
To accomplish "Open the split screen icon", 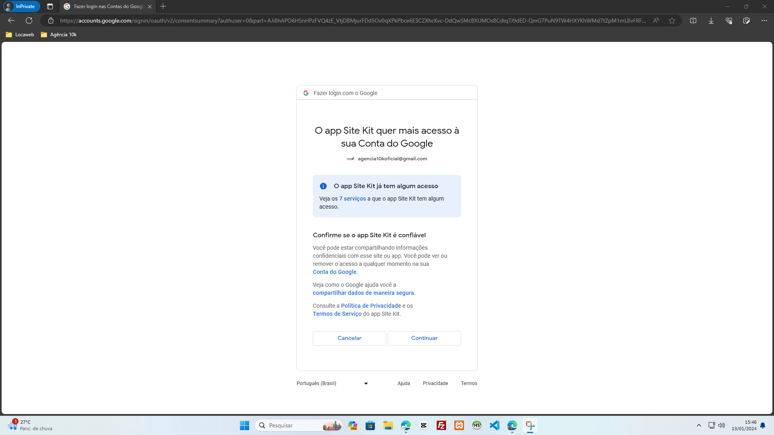I will point(693,21).
